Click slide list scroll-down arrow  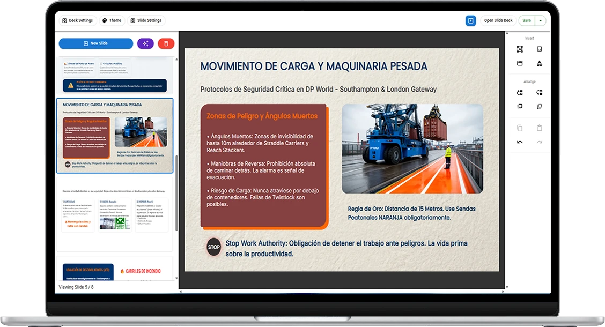point(176,278)
